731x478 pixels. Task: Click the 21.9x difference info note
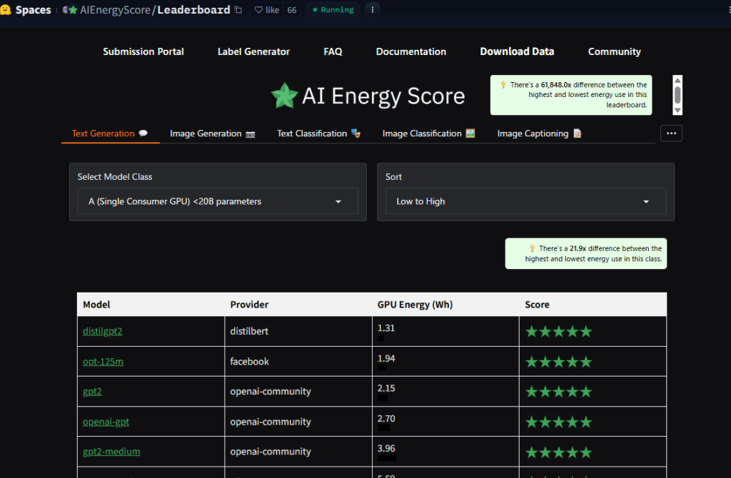coord(586,253)
